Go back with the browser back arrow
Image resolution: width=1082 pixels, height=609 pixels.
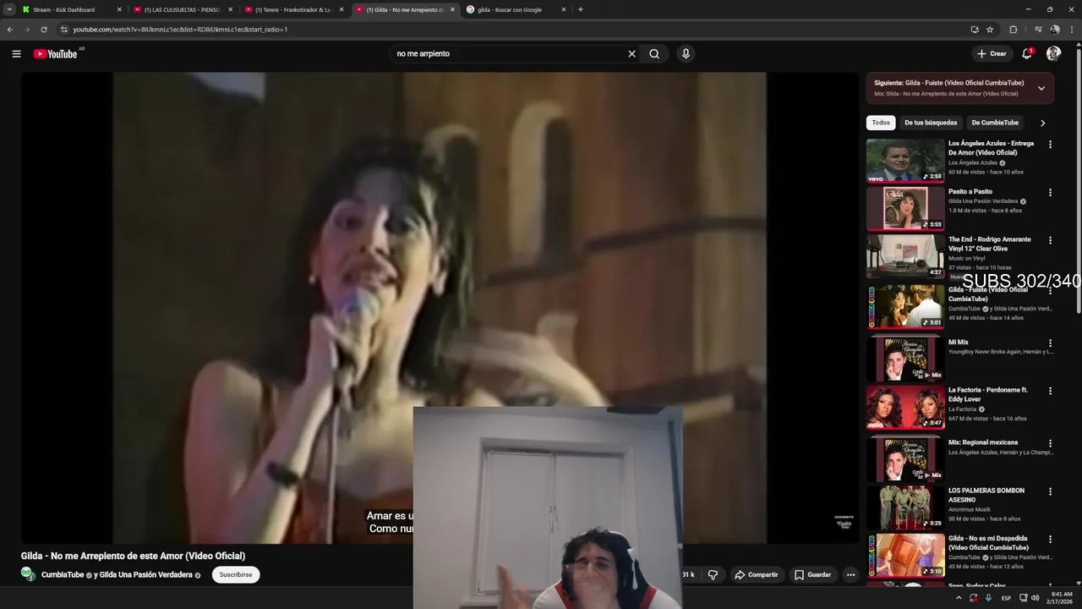[10, 29]
